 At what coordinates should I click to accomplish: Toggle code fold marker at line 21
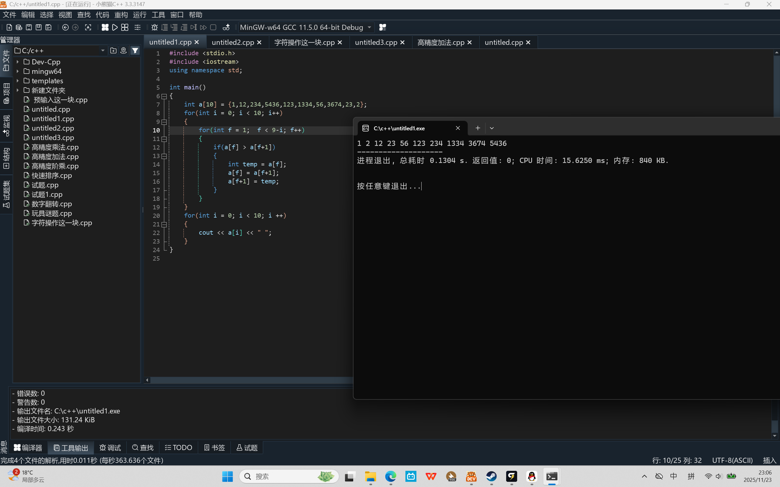(164, 225)
